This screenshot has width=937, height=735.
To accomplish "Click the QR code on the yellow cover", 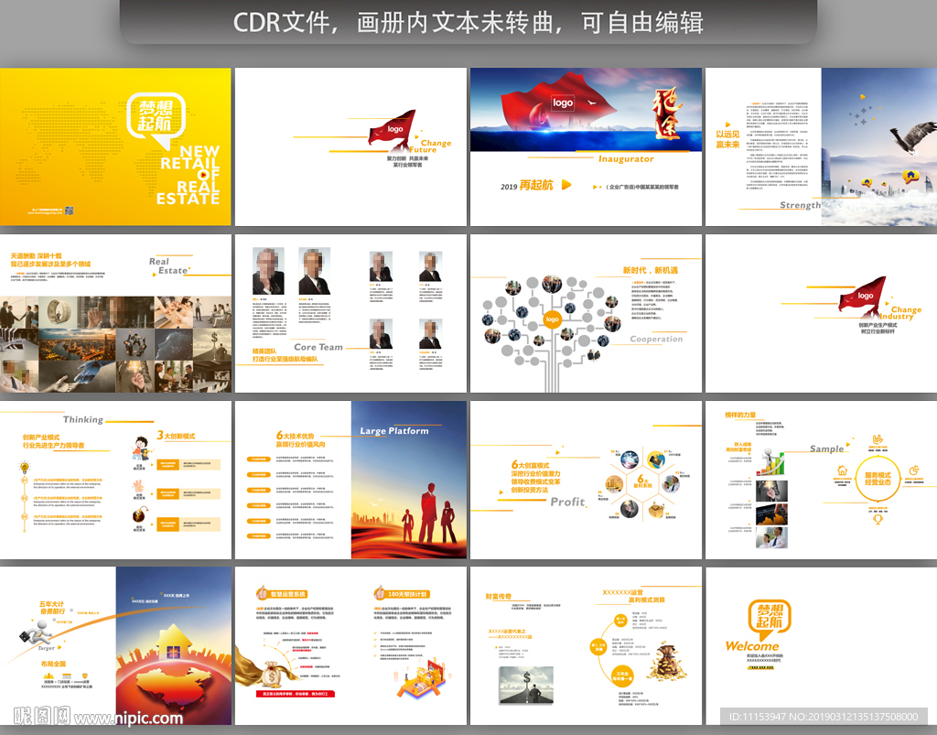I will tap(69, 211).
